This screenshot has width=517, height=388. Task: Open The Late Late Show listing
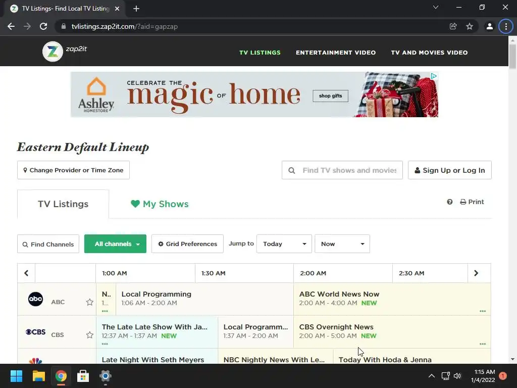tap(157, 331)
